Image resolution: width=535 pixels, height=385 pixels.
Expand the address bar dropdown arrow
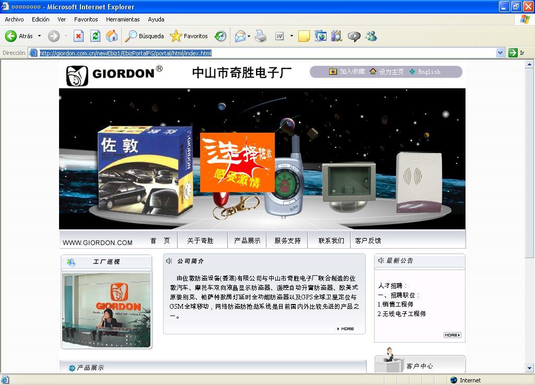tap(500, 53)
